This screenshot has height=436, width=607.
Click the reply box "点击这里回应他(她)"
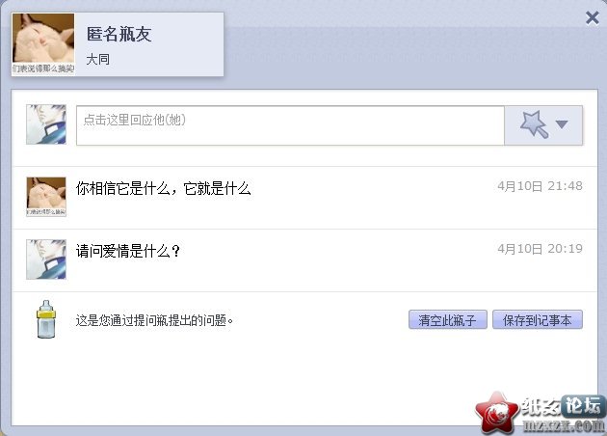(x=290, y=125)
